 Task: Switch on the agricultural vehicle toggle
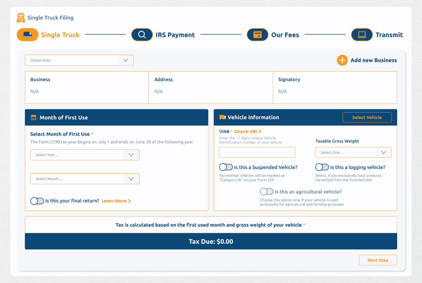[x=266, y=192]
